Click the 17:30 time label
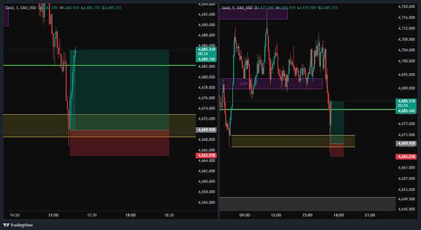Screen dimensions: 421x230 click(x=92, y=215)
